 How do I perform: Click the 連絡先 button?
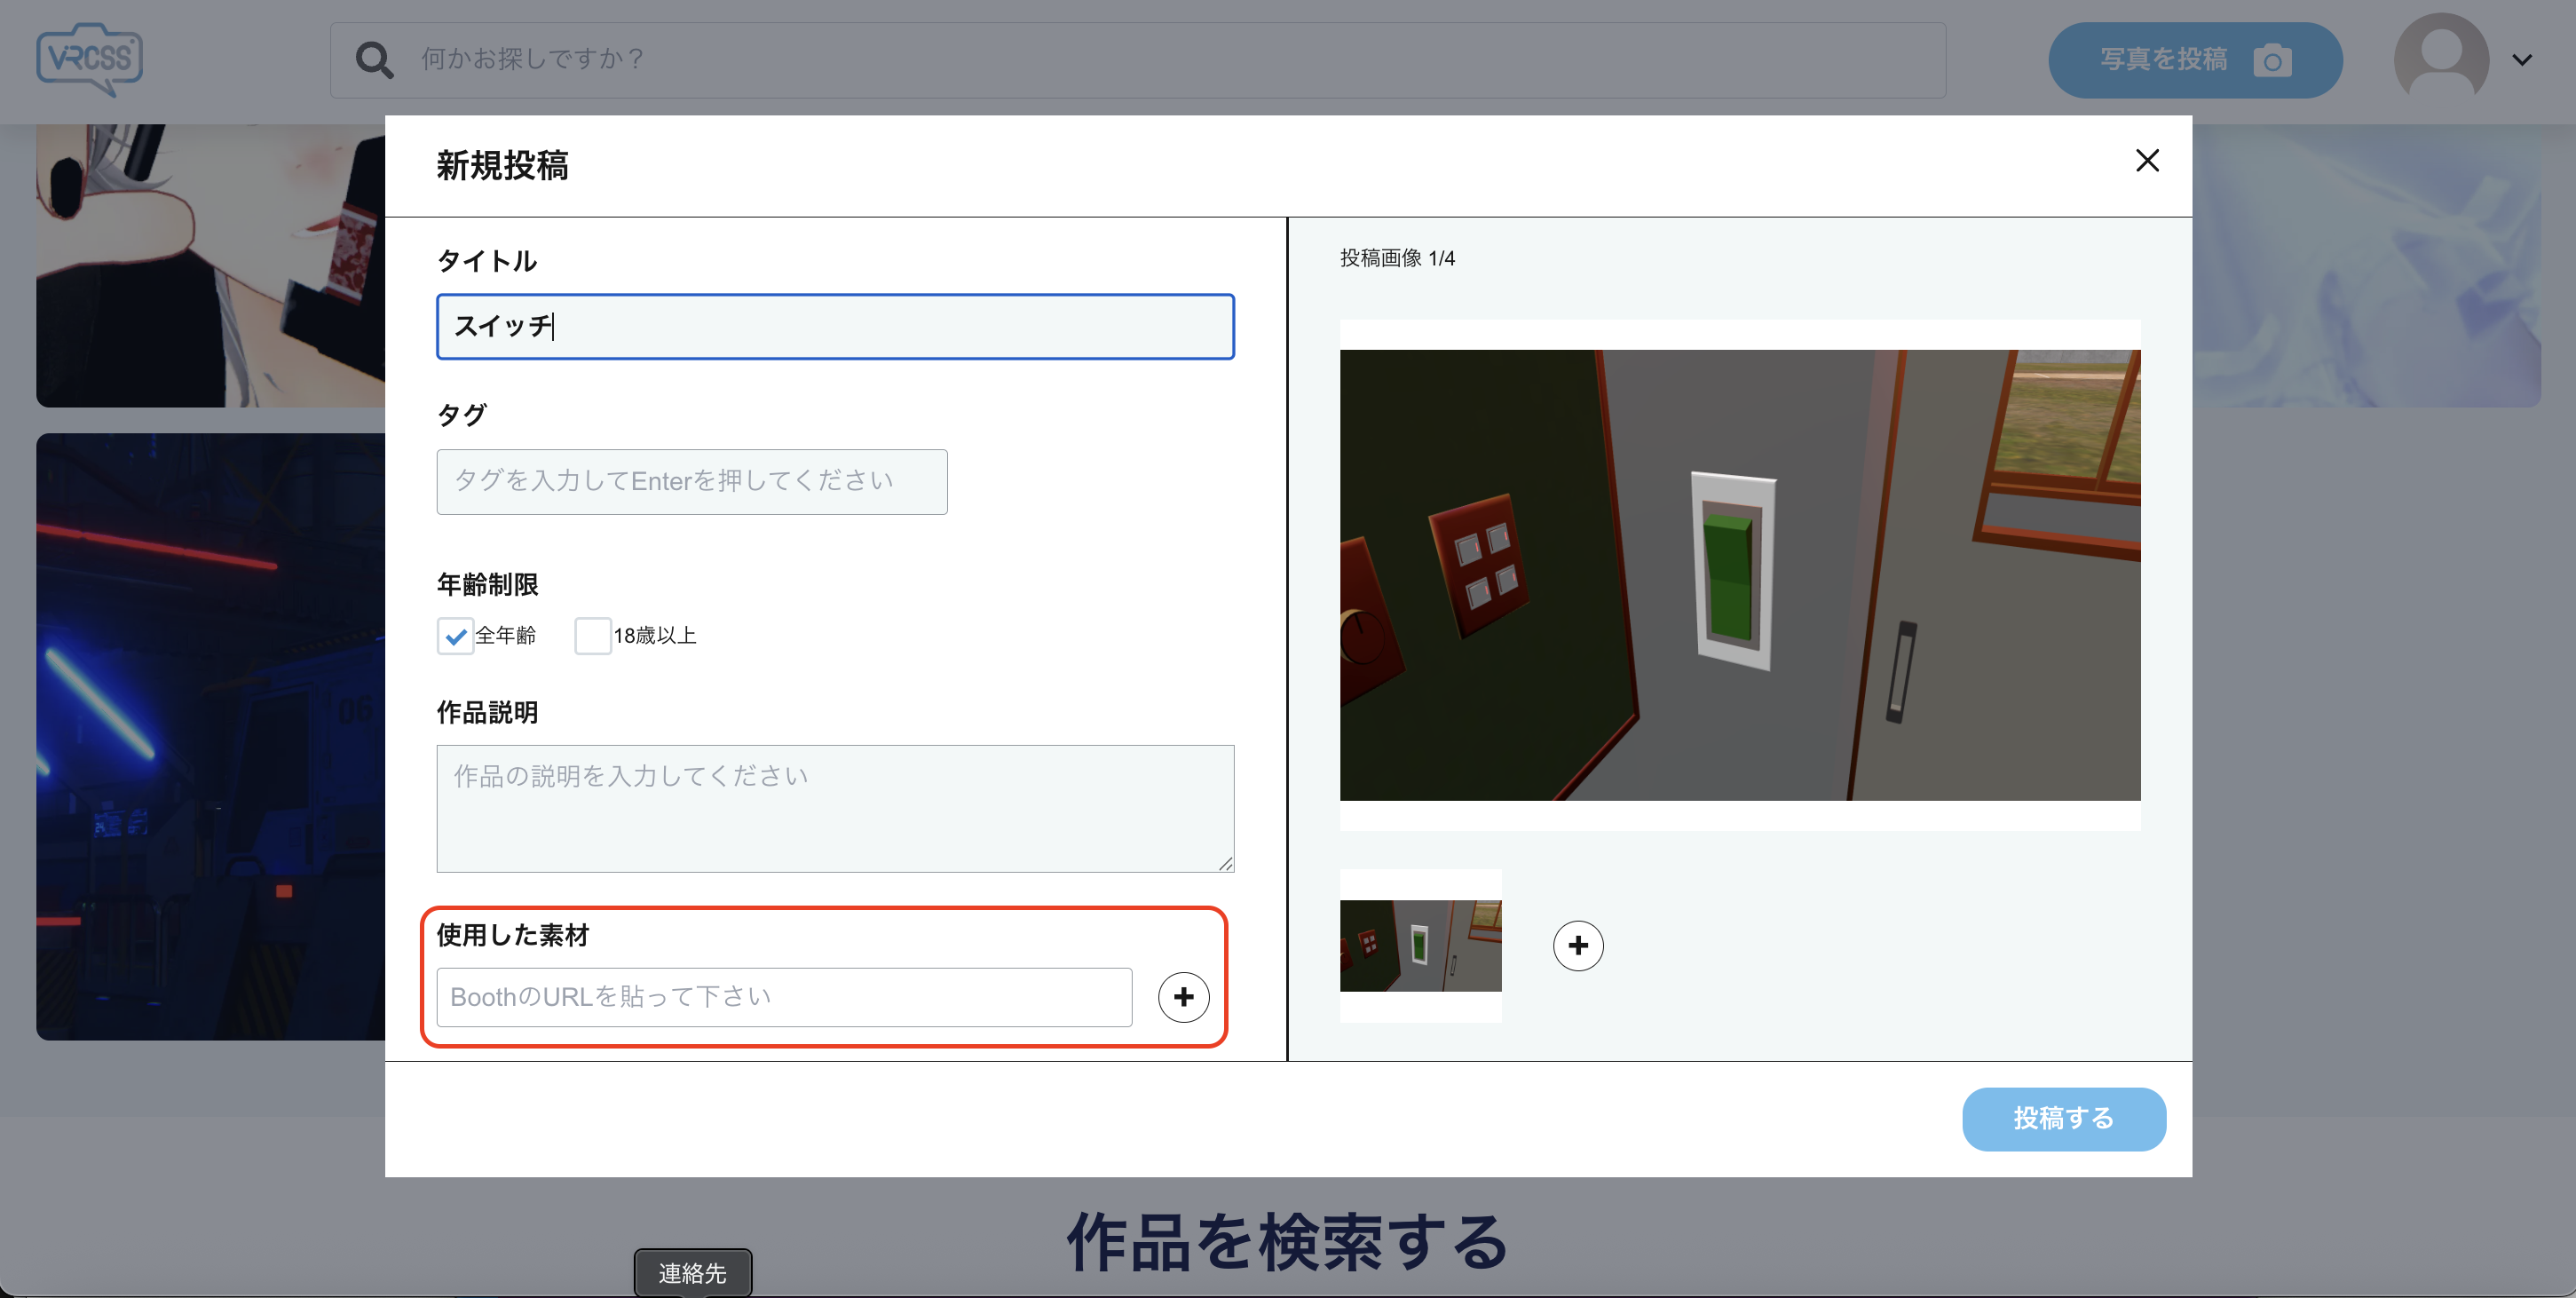coord(692,1272)
